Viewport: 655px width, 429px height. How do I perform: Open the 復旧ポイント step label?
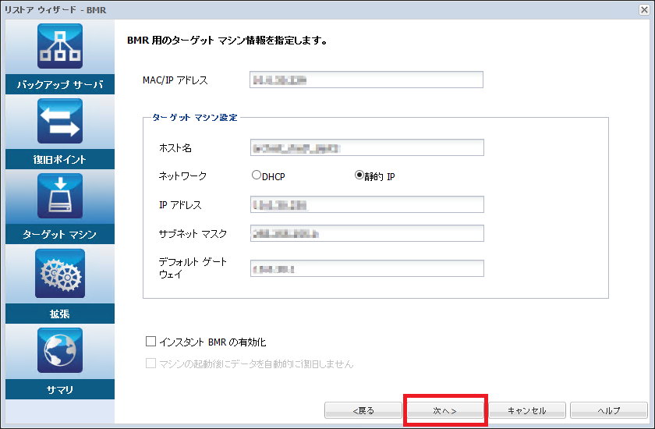click(60, 159)
